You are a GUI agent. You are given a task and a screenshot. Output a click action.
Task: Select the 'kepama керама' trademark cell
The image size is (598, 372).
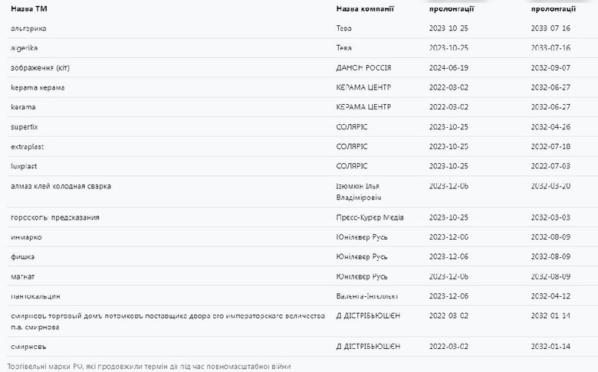(38, 87)
